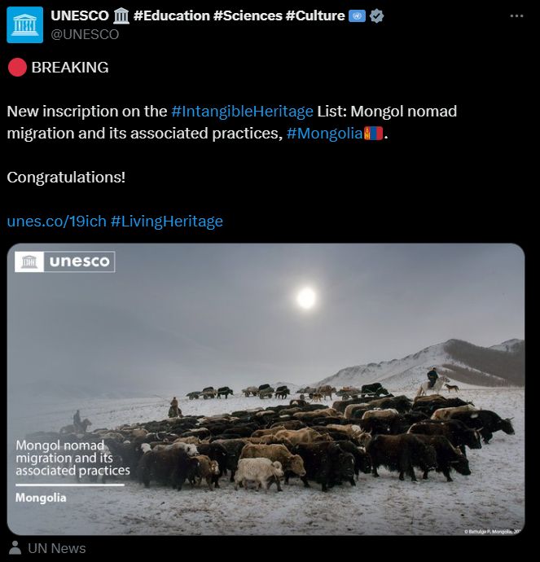Select the #LivingHeritage hashtag

166,221
